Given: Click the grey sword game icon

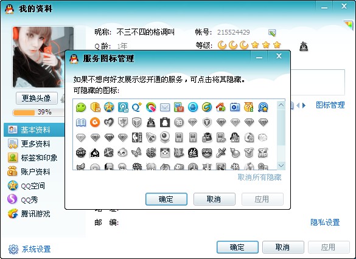Looking at the screenshot, I should (221, 153).
